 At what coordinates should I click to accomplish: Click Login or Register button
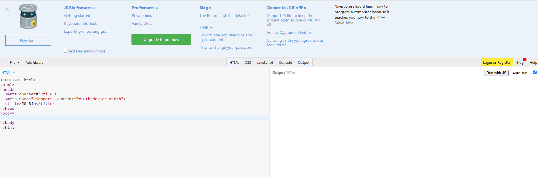497,62
